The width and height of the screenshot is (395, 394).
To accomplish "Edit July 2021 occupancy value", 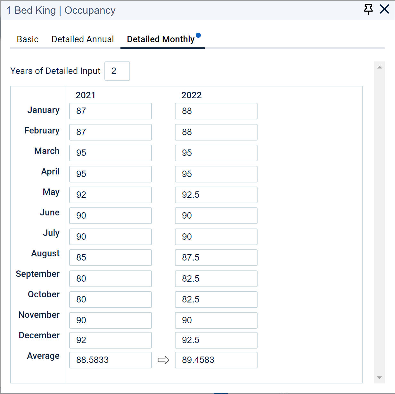I will tap(111, 237).
